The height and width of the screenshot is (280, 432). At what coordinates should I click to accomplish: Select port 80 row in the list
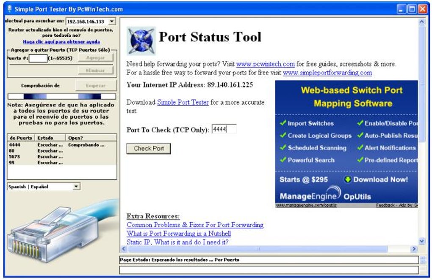[x=62, y=151]
